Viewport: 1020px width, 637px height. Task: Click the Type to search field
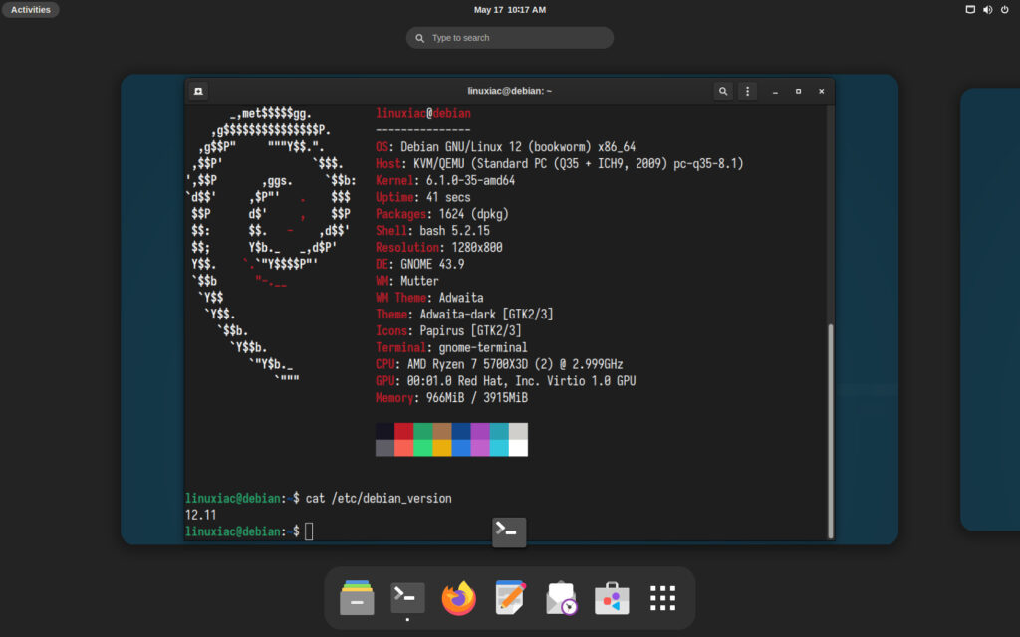[509, 37]
